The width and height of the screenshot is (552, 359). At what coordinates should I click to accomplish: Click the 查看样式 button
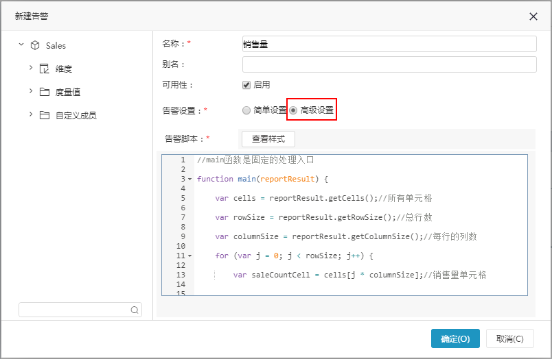(268, 139)
